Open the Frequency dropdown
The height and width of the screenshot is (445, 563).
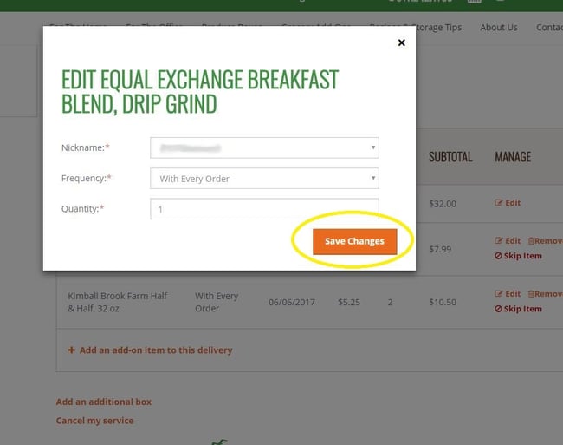pyautogui.click(x=264, y=179)
